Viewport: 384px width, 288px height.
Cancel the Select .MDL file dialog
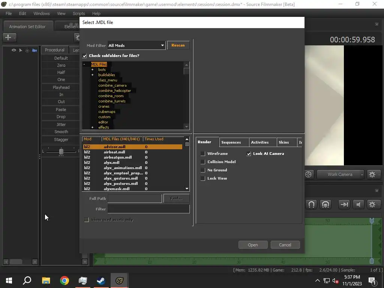pyautogui.click(x=285, y=245)
